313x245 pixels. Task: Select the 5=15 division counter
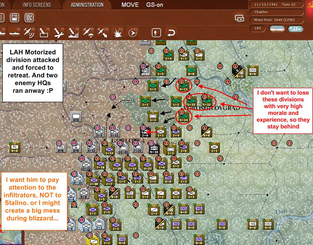[x=191, y=101]
